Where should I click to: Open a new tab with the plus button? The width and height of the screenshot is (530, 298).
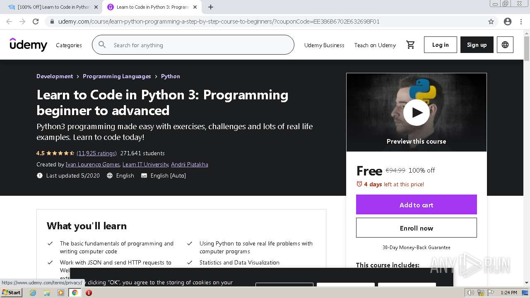pyautogui.click(x=211, y=7)
